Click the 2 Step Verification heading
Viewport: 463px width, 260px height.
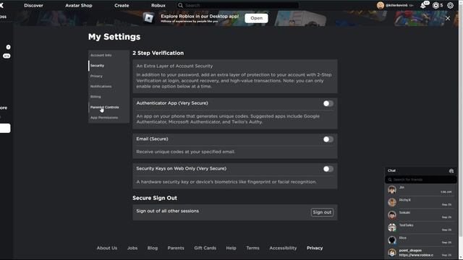(158, 53)
